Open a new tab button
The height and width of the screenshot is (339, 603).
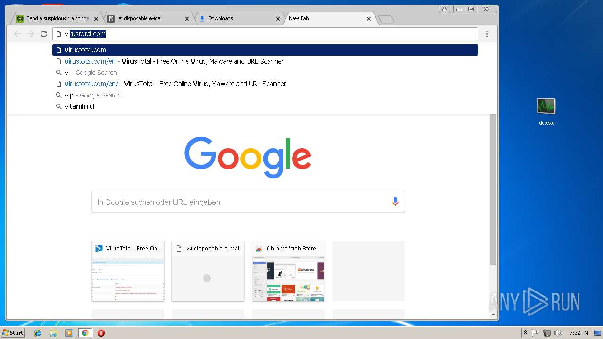[x=386, y=19]
